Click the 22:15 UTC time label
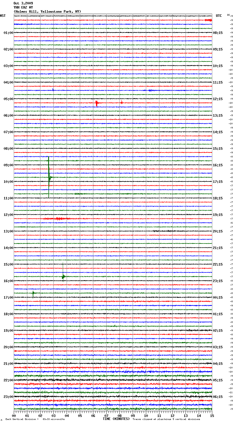The image size is (234, 423). pyautogui.click(x=218, y=264)
